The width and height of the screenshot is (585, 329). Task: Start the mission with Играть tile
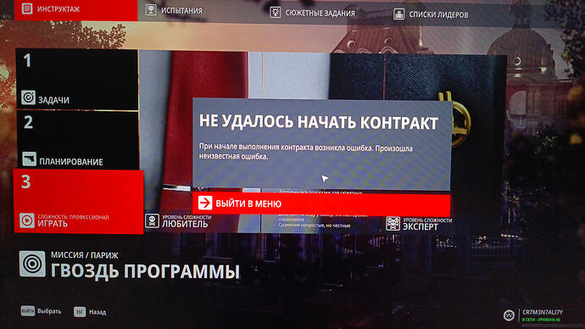point(79,202)
